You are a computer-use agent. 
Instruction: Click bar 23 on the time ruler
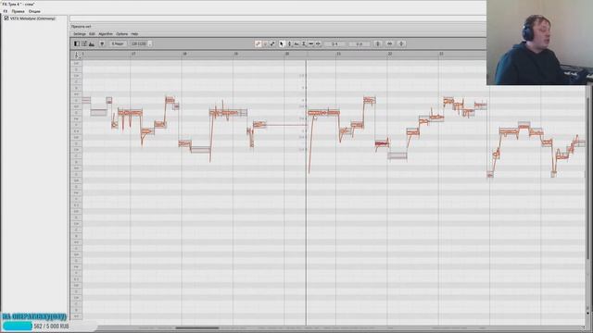coord(441,54)
